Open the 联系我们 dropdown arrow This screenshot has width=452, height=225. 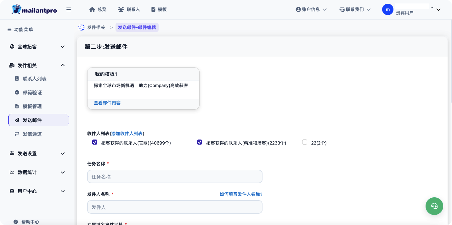tap(369, 9)
